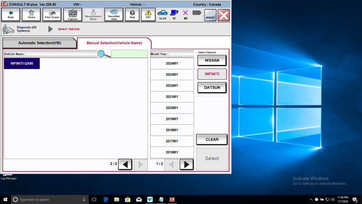Open the Windows Start menu
This screenshot has height=204, width=362.
pyautogui.click(x=5, y=199)
